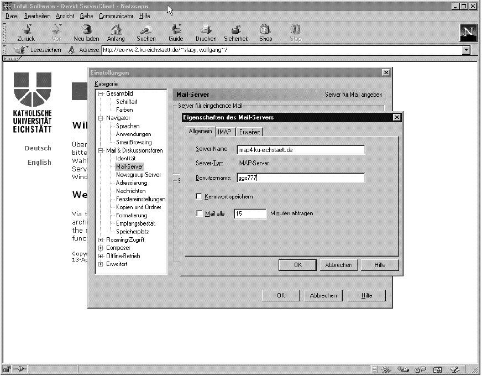Viewport: 482px width, 376px height.
Task: Click the Netscape window title bar icon
Action: coord(7,6)
